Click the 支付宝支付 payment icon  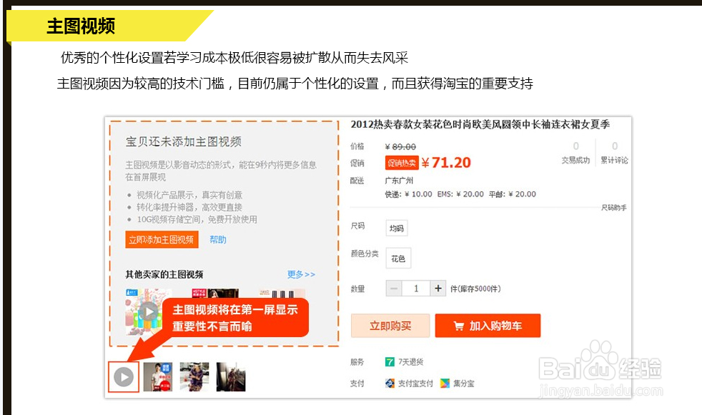(390, 384)
